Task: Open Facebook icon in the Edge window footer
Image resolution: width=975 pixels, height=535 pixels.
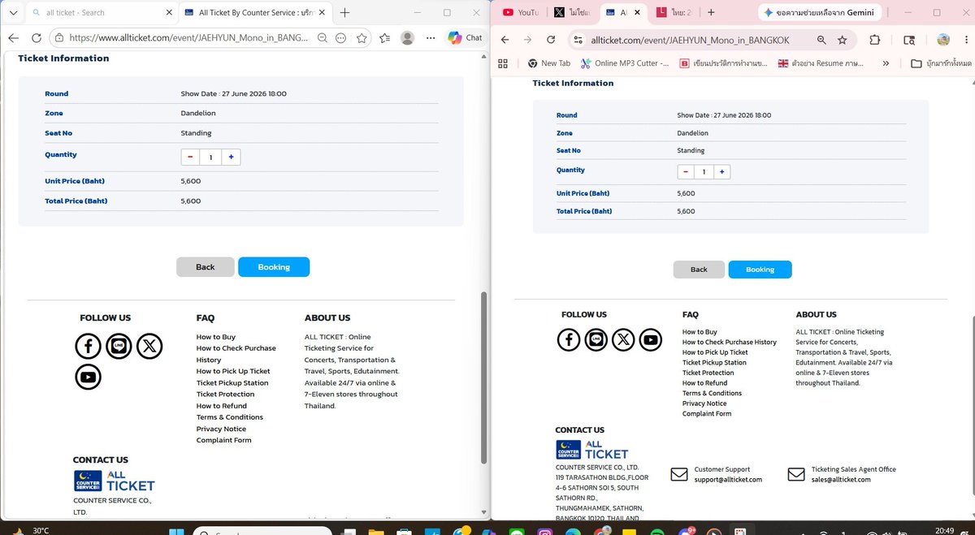Action: click(88, 347)
